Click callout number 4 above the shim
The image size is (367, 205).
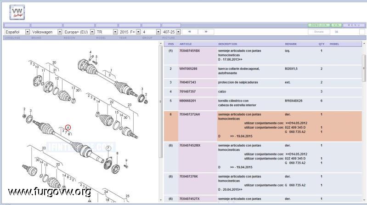coord(90,52)
